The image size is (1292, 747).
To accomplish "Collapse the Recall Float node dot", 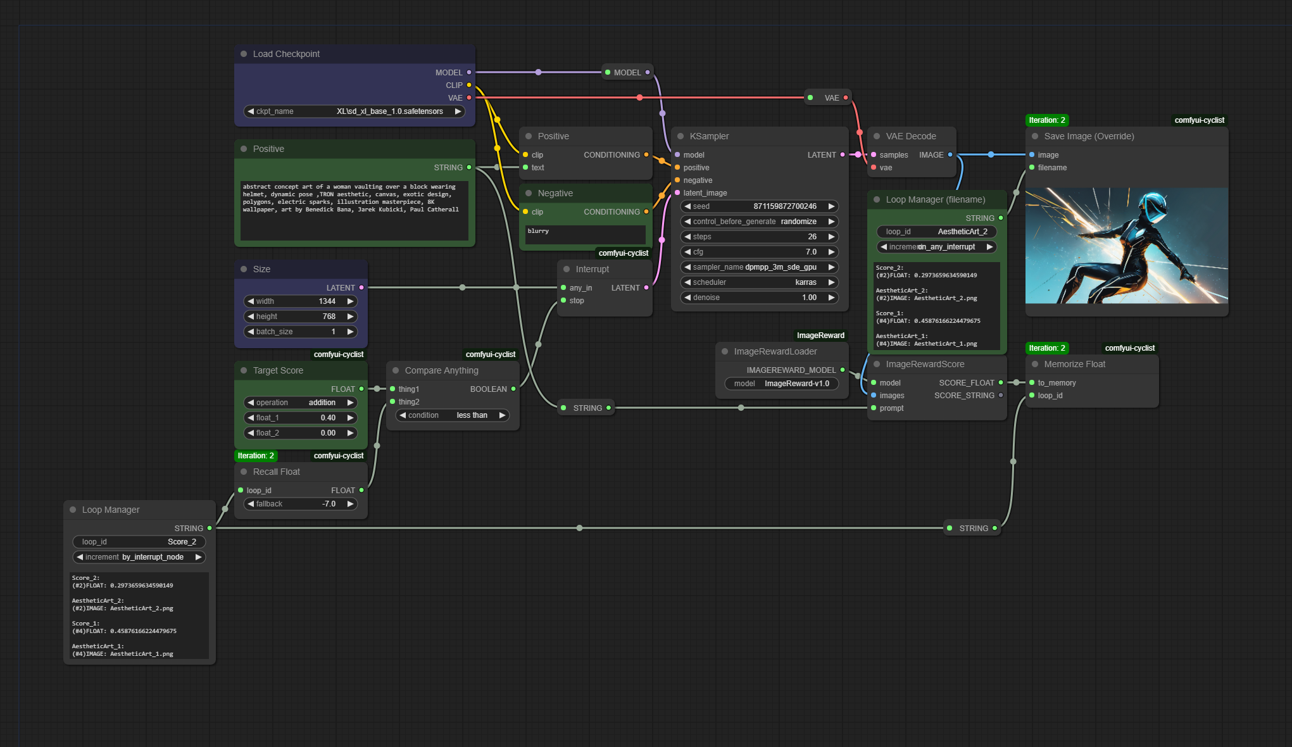I will click(244, 472).
